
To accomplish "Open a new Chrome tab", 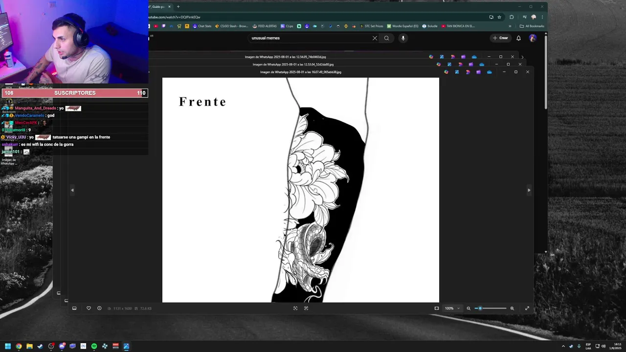I will 178,7.
